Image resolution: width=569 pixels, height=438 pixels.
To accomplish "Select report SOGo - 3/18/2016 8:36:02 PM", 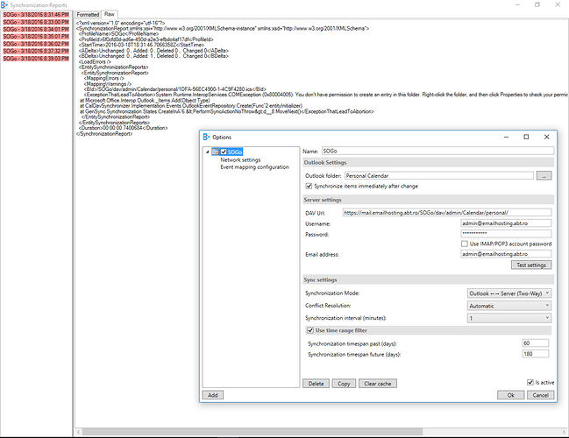I will point(36,44).
